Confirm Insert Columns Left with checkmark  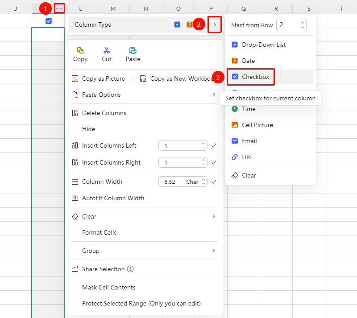point(214,145)
